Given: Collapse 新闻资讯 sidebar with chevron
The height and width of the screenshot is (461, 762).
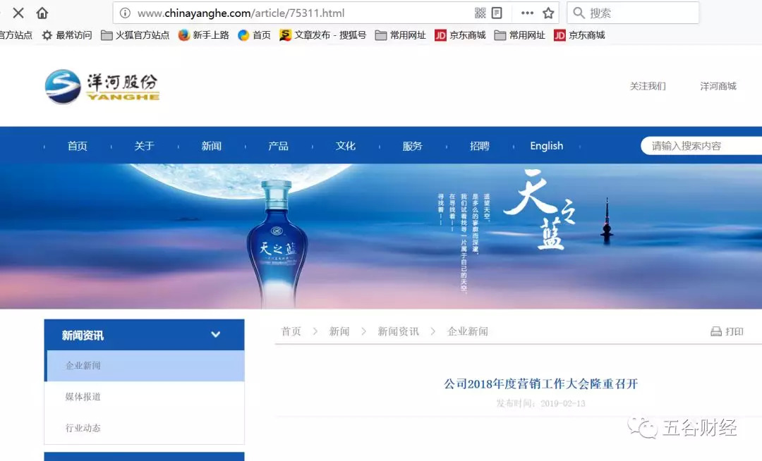Looking at the screenshot, I should (x=216, y=334).
